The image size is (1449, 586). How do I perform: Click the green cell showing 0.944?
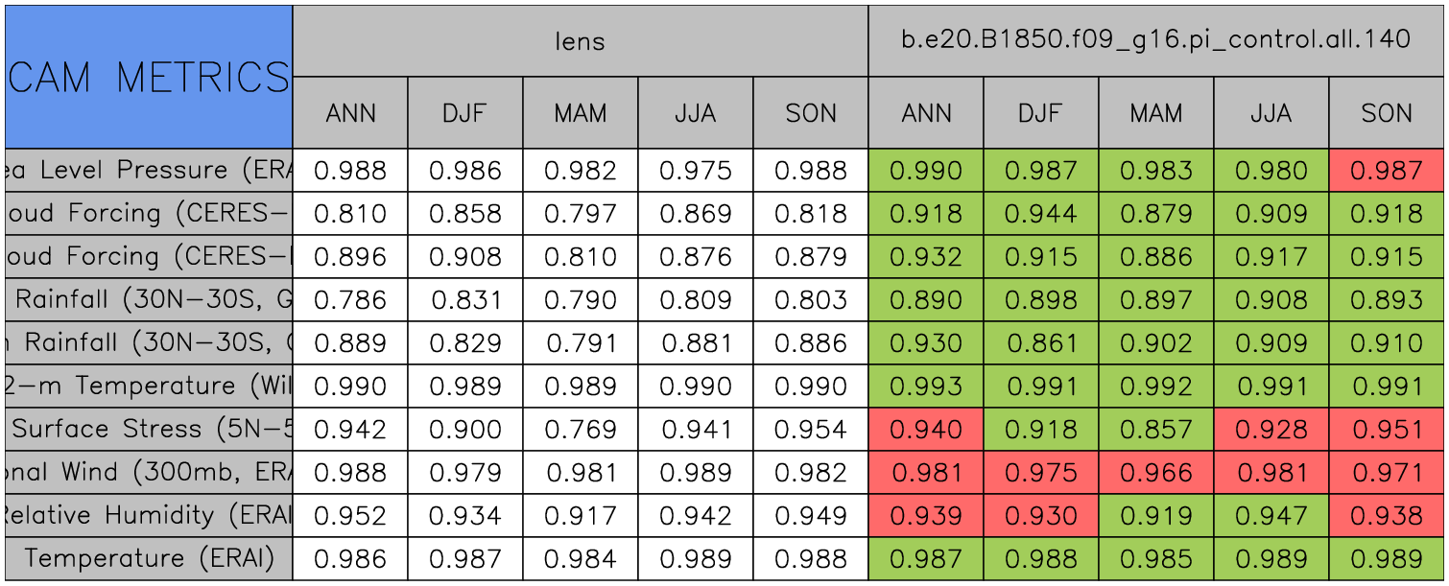click(1041, 214)
